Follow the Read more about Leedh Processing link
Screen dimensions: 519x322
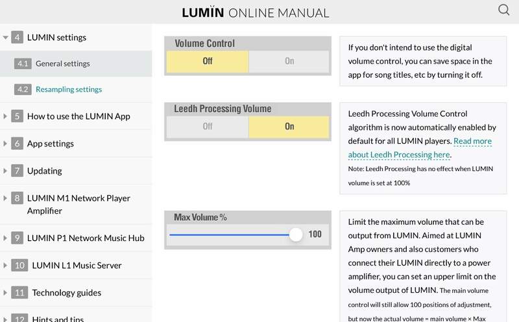point(420,148)
